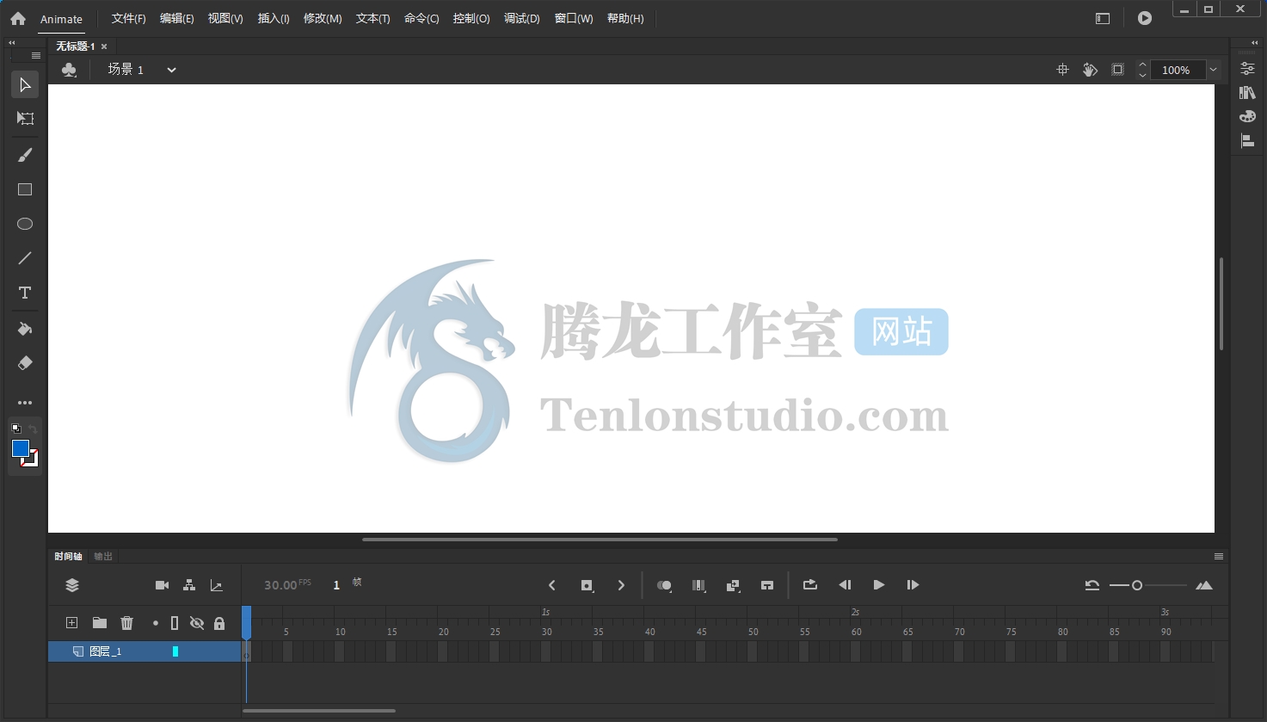This screenshot has height=722, width=1267.
Task: Step back one frame
Action: point(845,585)
